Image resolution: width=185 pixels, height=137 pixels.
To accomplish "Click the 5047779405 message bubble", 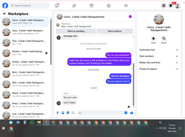I will [x=69, y=103].
